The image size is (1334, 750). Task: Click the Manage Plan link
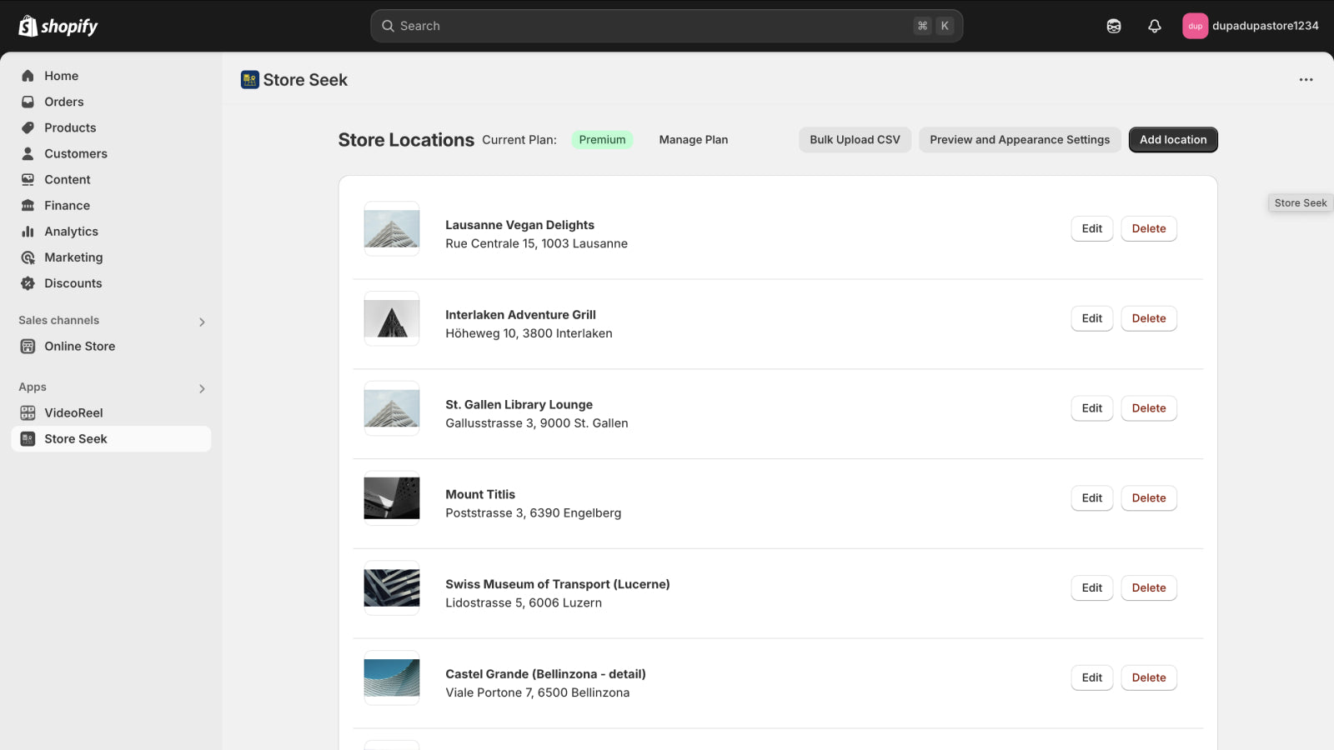[693, 139]
